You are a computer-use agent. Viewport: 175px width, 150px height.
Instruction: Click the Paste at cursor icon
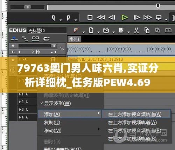(157, 30)
